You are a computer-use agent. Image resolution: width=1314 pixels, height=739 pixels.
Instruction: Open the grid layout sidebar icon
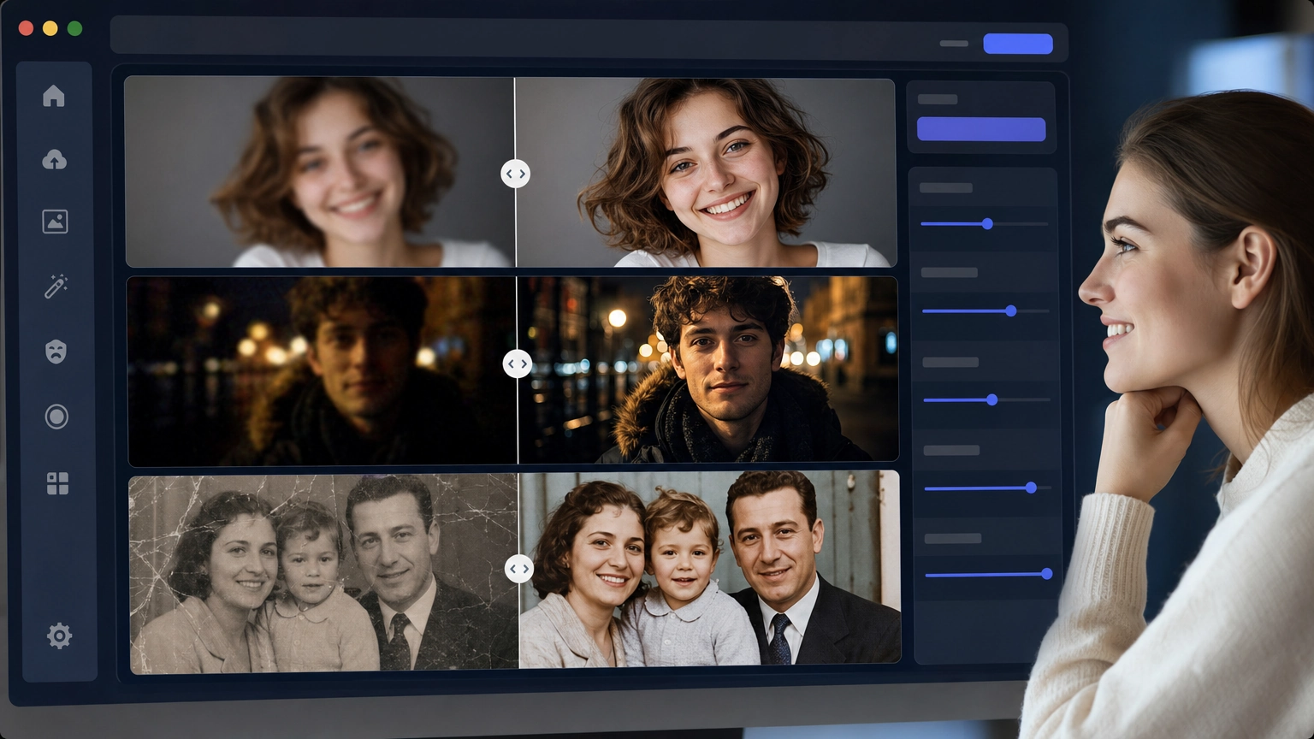pyautogui.click(x=57, y=483)
